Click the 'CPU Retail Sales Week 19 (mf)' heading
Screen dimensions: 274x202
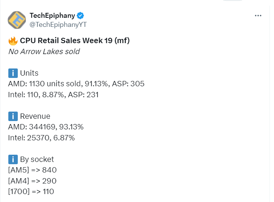click(75, 40)
